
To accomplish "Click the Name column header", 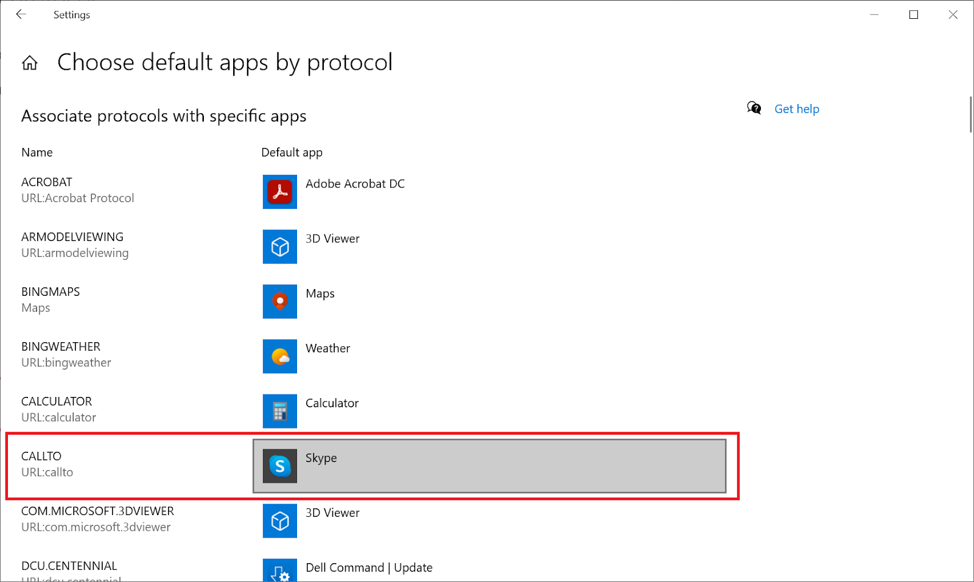I will [x=37, y=152].
